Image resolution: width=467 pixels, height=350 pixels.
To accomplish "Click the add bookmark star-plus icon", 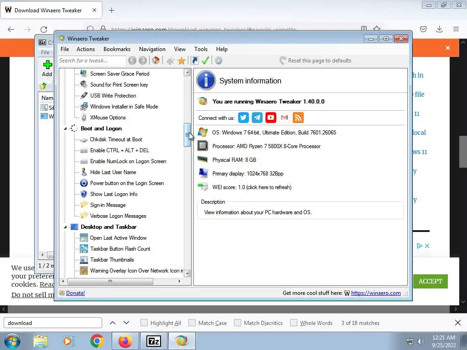I will [x=171, y=61].
